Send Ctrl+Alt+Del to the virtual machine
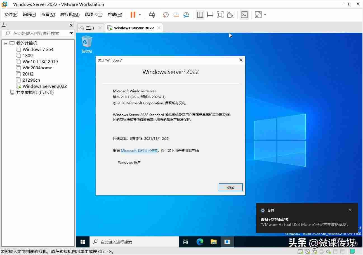Viewport: 363px width, 255px height. point(152,15)
